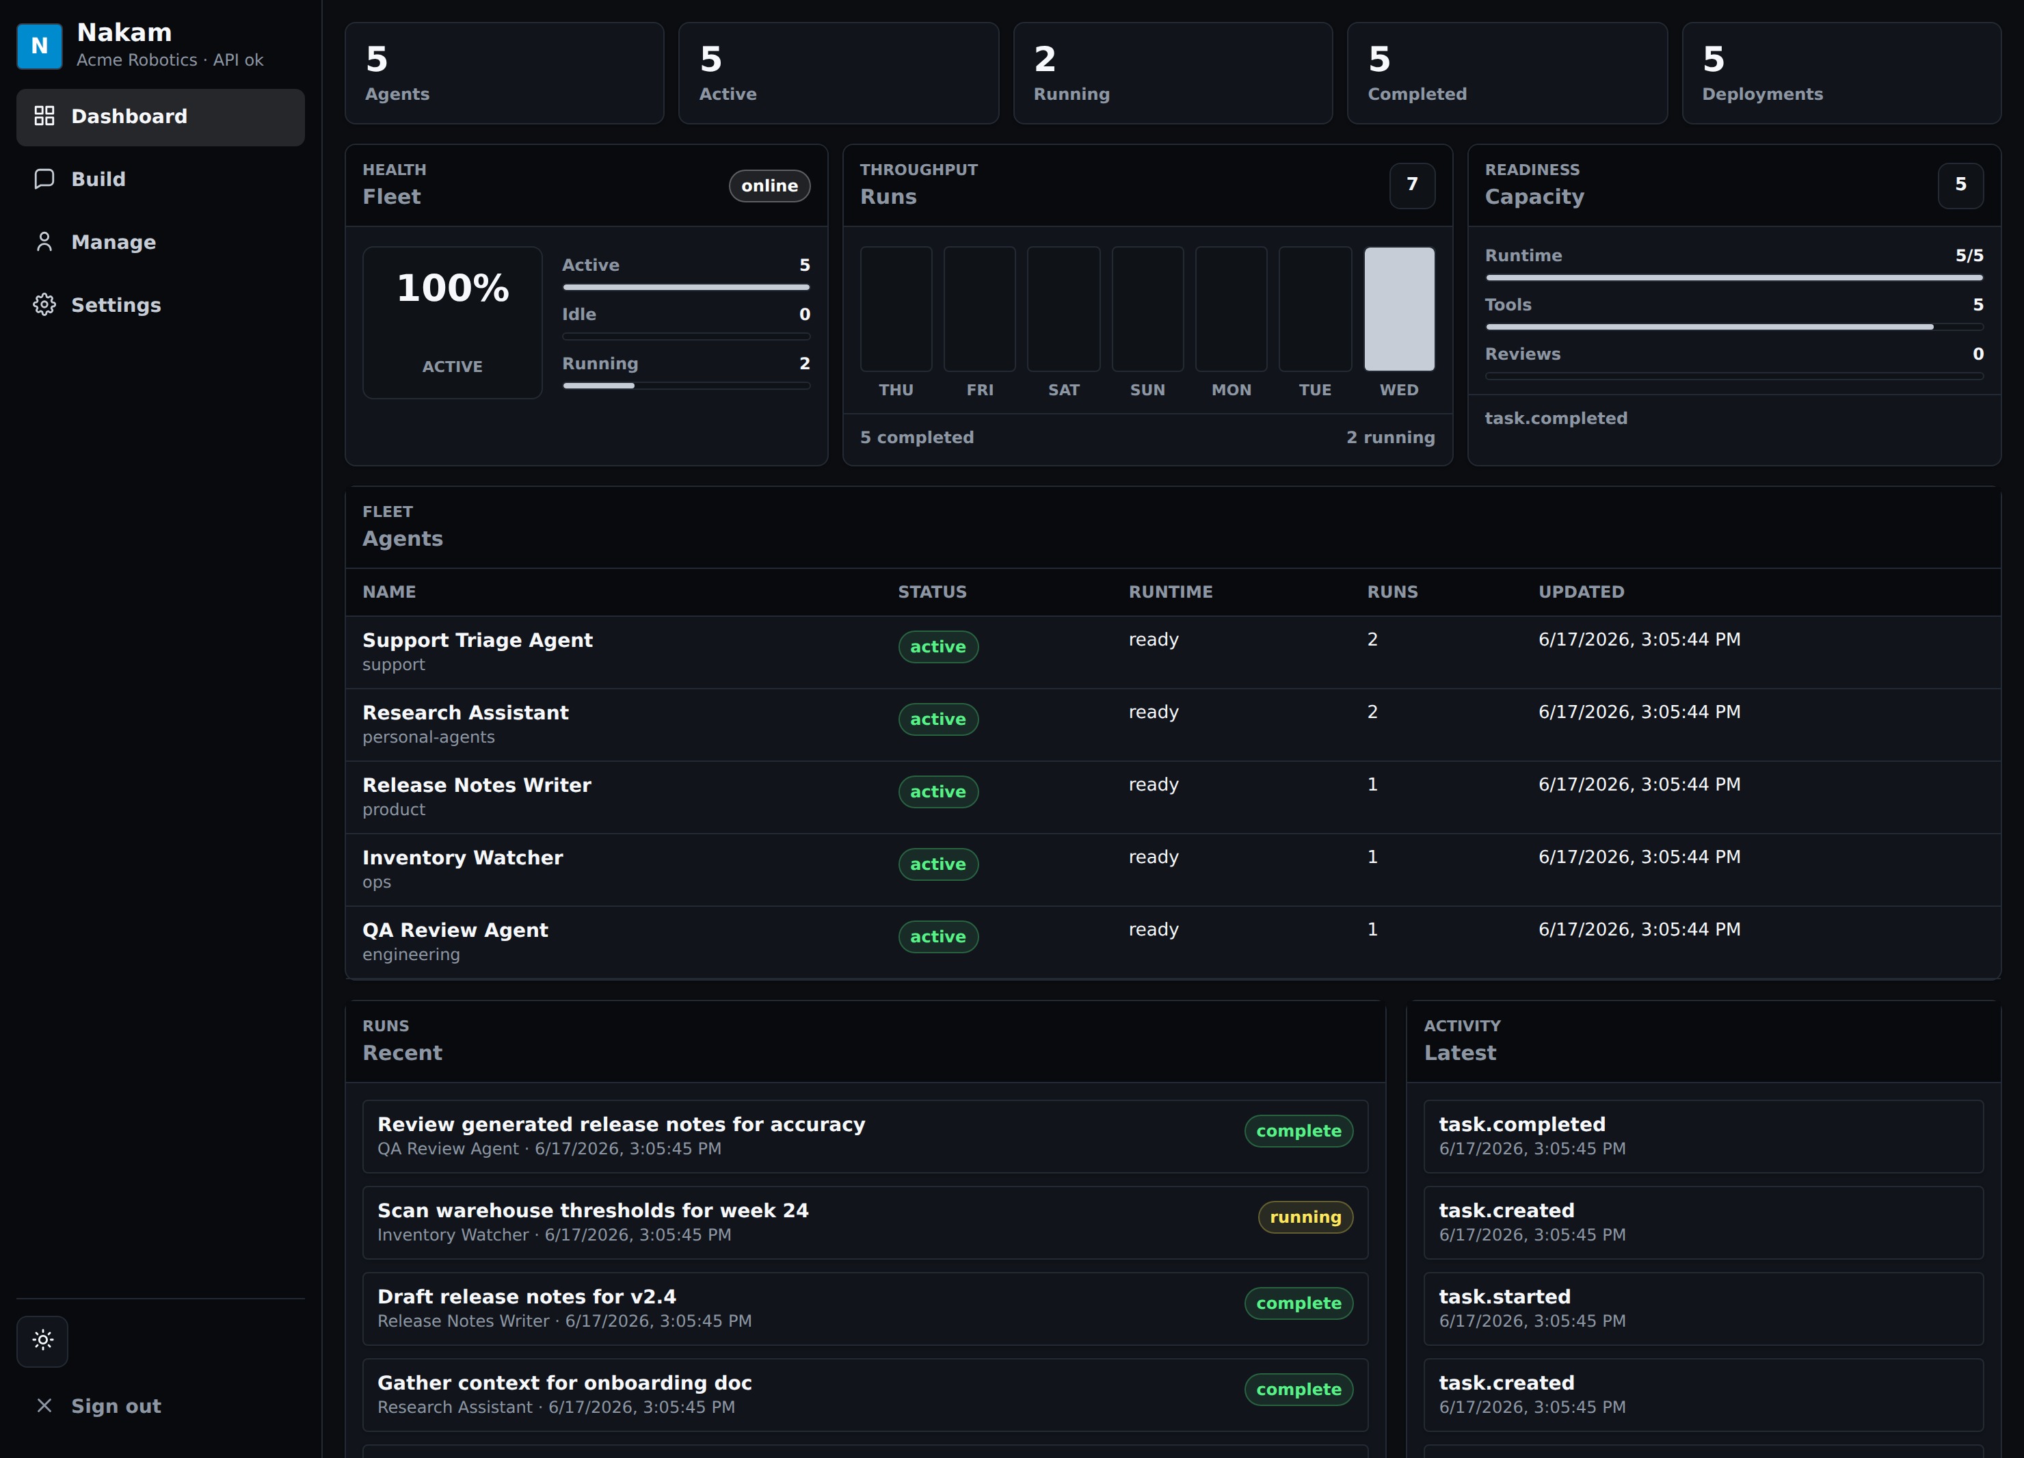Click the Throughput count badge 7
Image resolution: width=2024 pixels, height=1458 pixels.
pyautogui.click(x=1412, y=185)
